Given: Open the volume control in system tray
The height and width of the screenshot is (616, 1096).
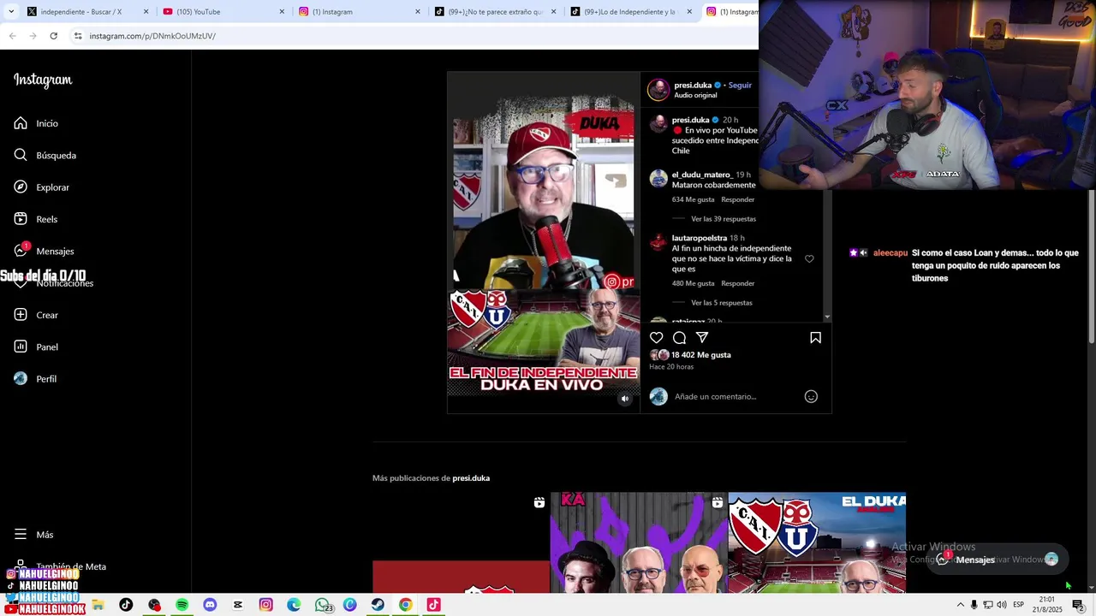Looking at the screenshot, I should (1001, 605).
